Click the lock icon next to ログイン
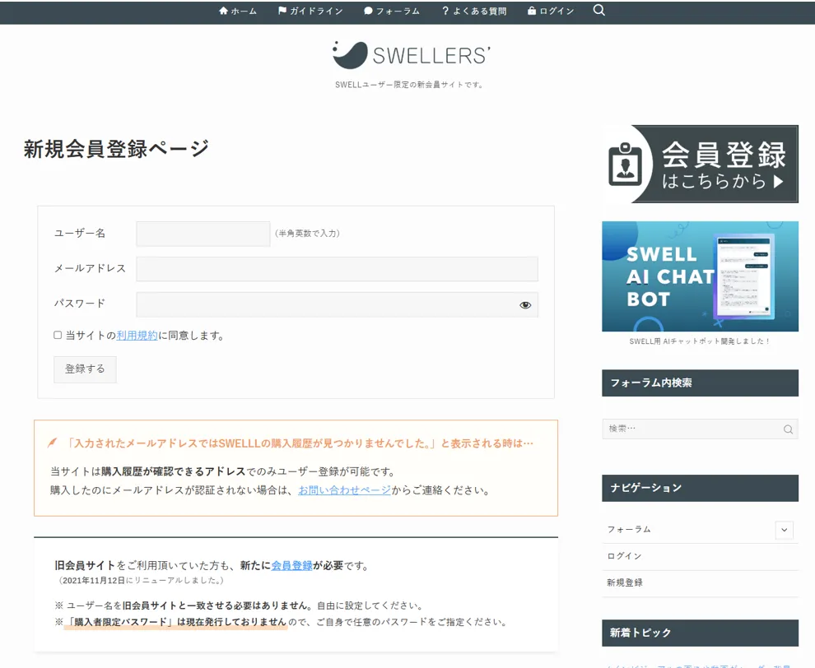 [533, 12]
